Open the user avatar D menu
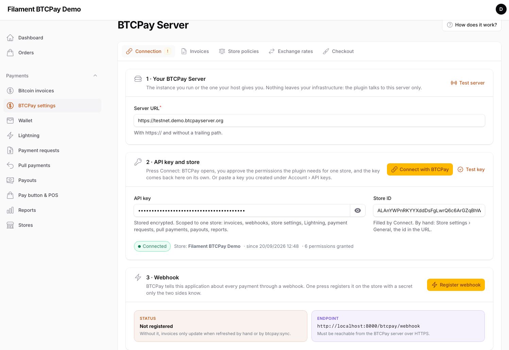 [501, 9]
